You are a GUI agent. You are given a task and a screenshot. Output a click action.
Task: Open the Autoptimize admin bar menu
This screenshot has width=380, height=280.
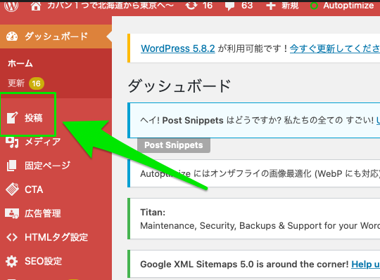[348, 6]
